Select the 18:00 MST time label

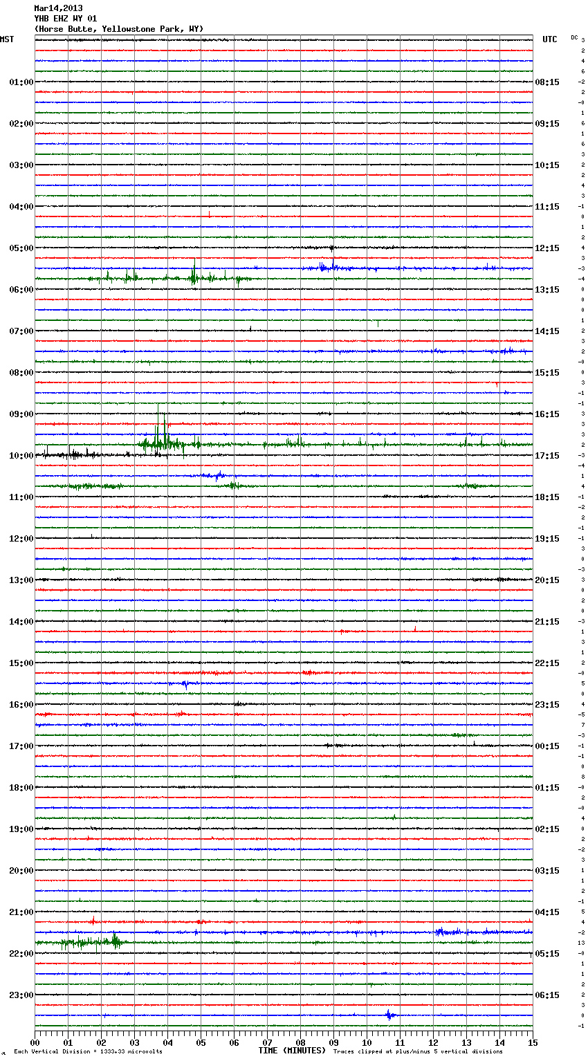21,788
